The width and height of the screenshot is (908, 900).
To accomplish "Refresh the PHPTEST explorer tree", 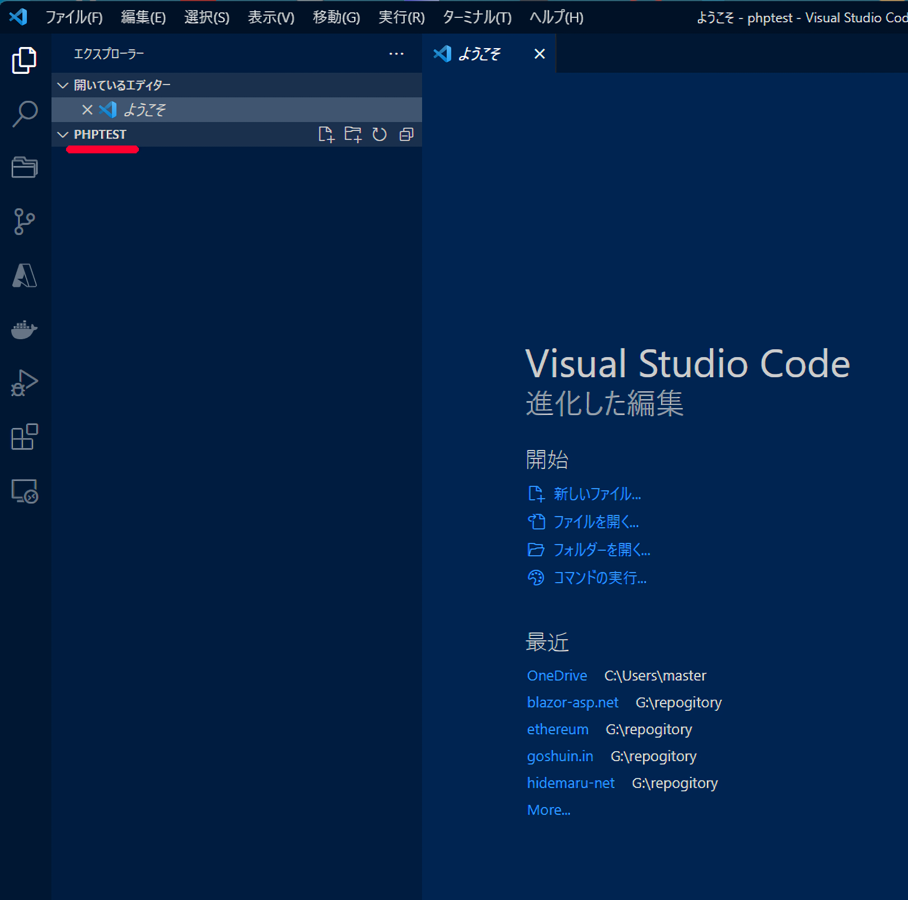I will [x=380, y=134].
